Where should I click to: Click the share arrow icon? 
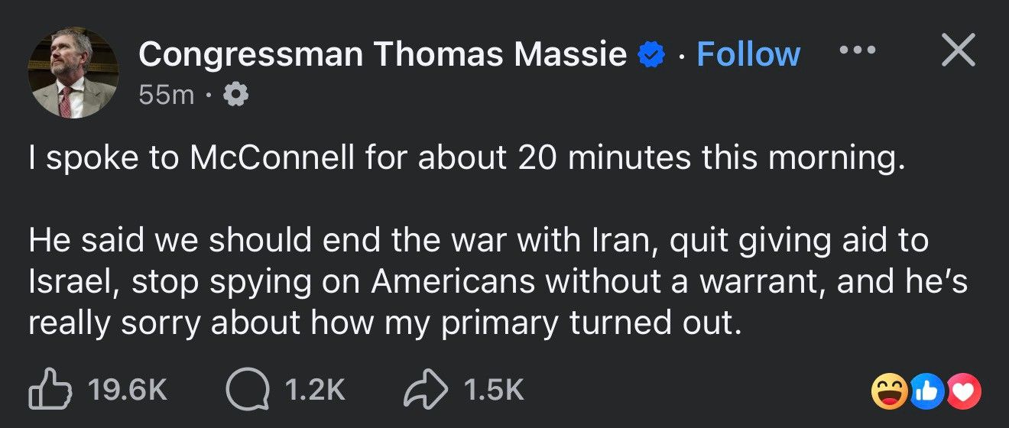[x=427, y=389]
